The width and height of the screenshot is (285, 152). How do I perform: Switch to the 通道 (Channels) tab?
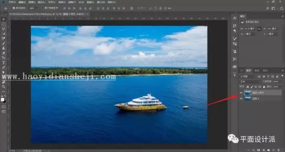257,71
